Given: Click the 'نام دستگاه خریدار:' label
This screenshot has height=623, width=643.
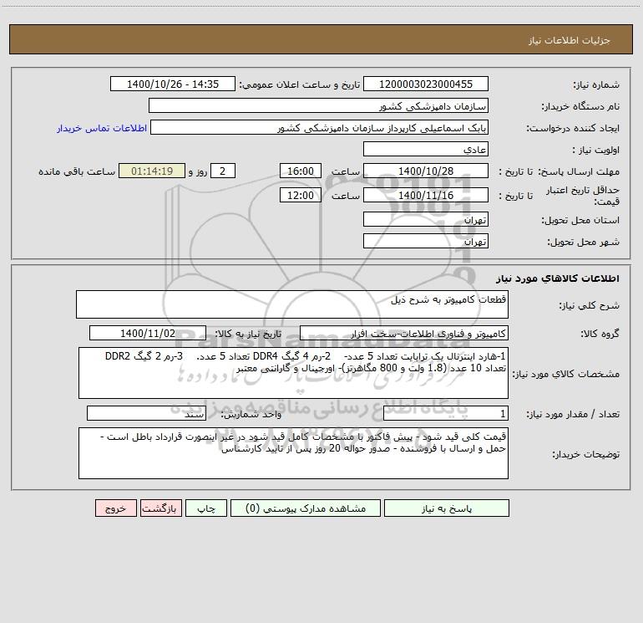Looking at the screenshot, I should coord(580,106).
